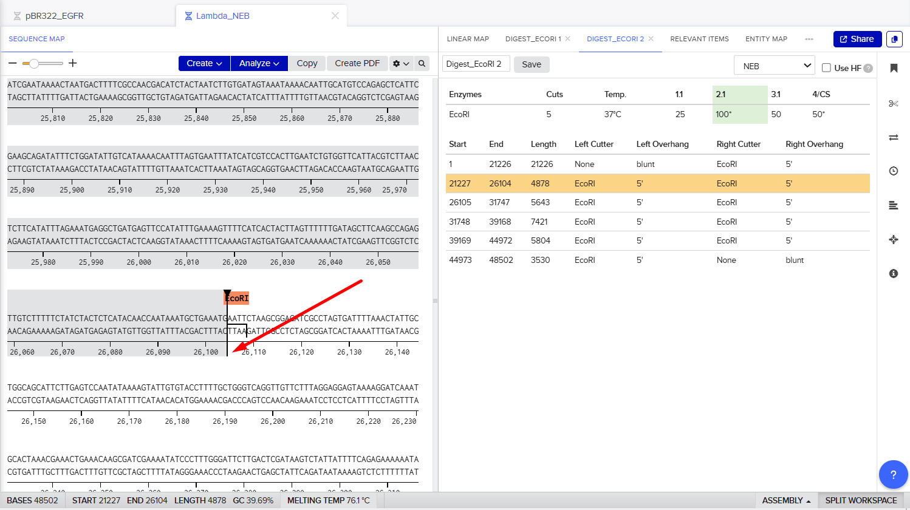Open the alignments lines icon in sidebar

[x=894, y=205]
